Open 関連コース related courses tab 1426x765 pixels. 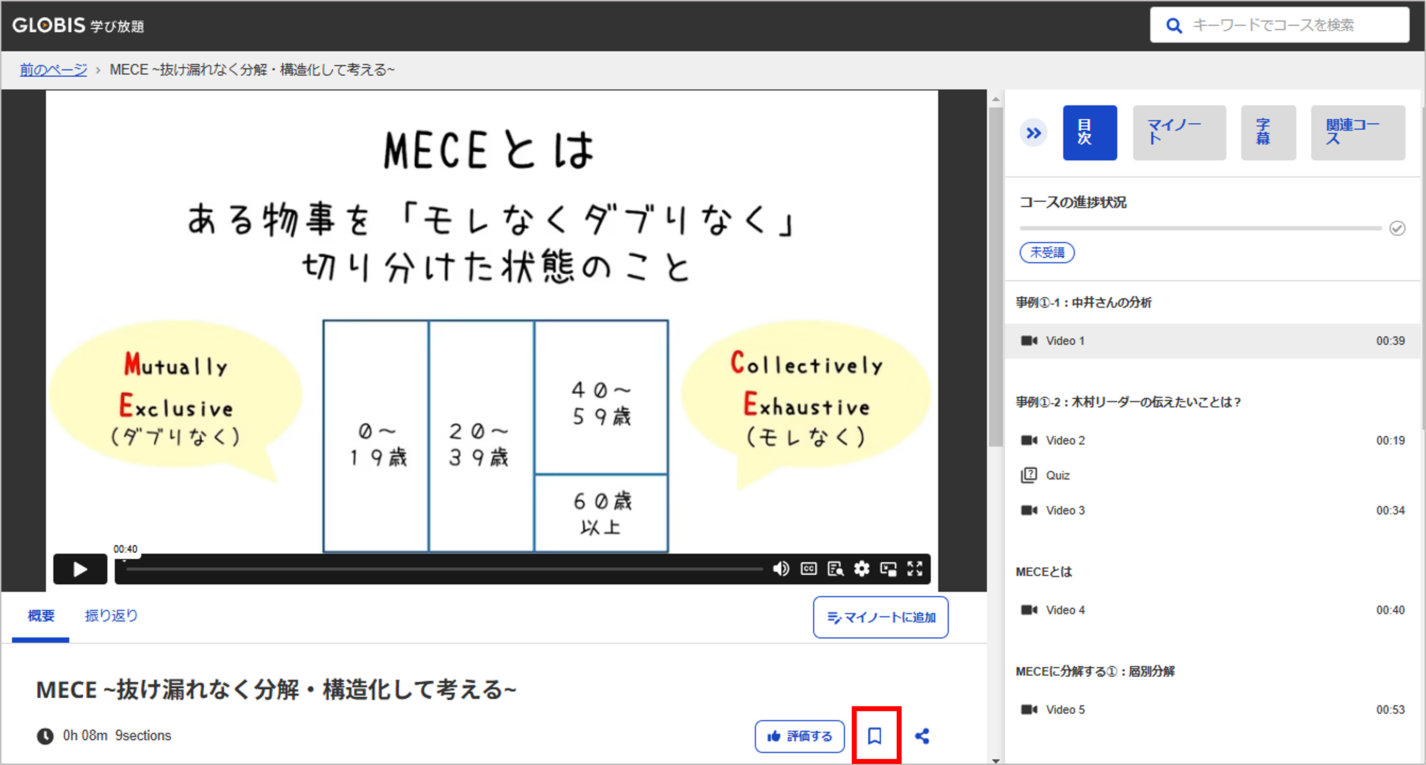click(1357, 133)
